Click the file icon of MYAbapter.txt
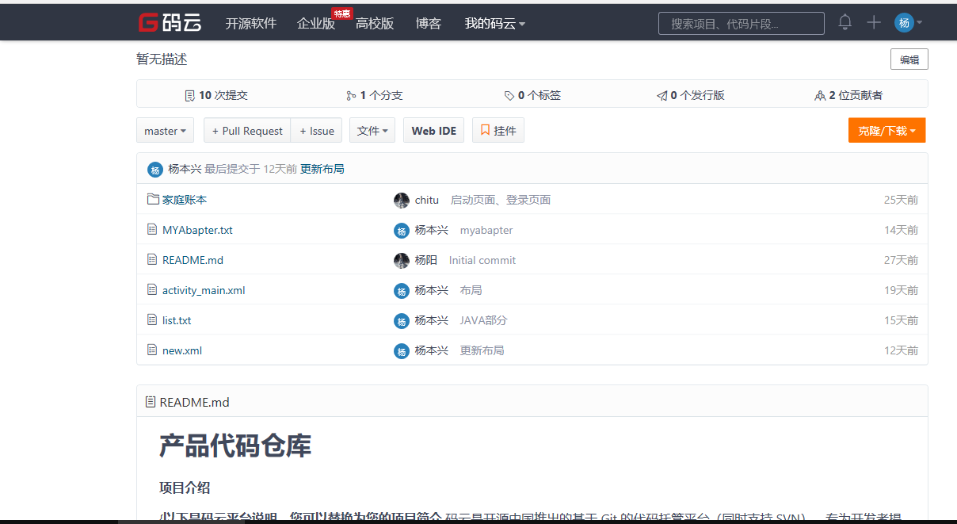This screenshot has height=524, width=957. (152, 229)
